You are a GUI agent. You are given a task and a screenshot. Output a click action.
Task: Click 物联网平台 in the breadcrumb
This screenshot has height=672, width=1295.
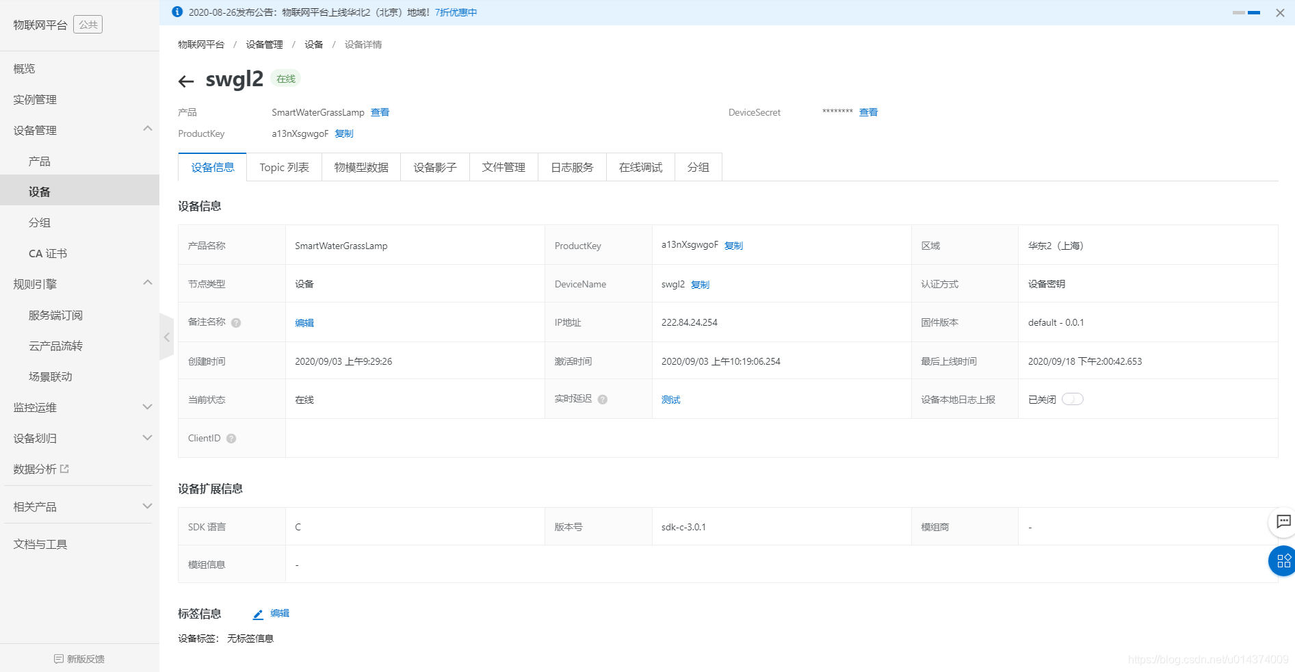coord(201,44)
